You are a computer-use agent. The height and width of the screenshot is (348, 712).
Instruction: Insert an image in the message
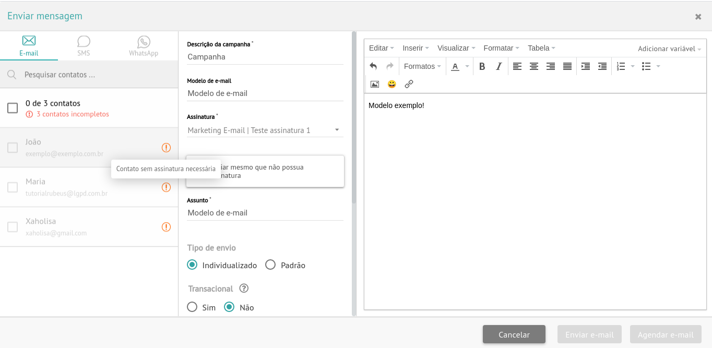click(375, 84)
